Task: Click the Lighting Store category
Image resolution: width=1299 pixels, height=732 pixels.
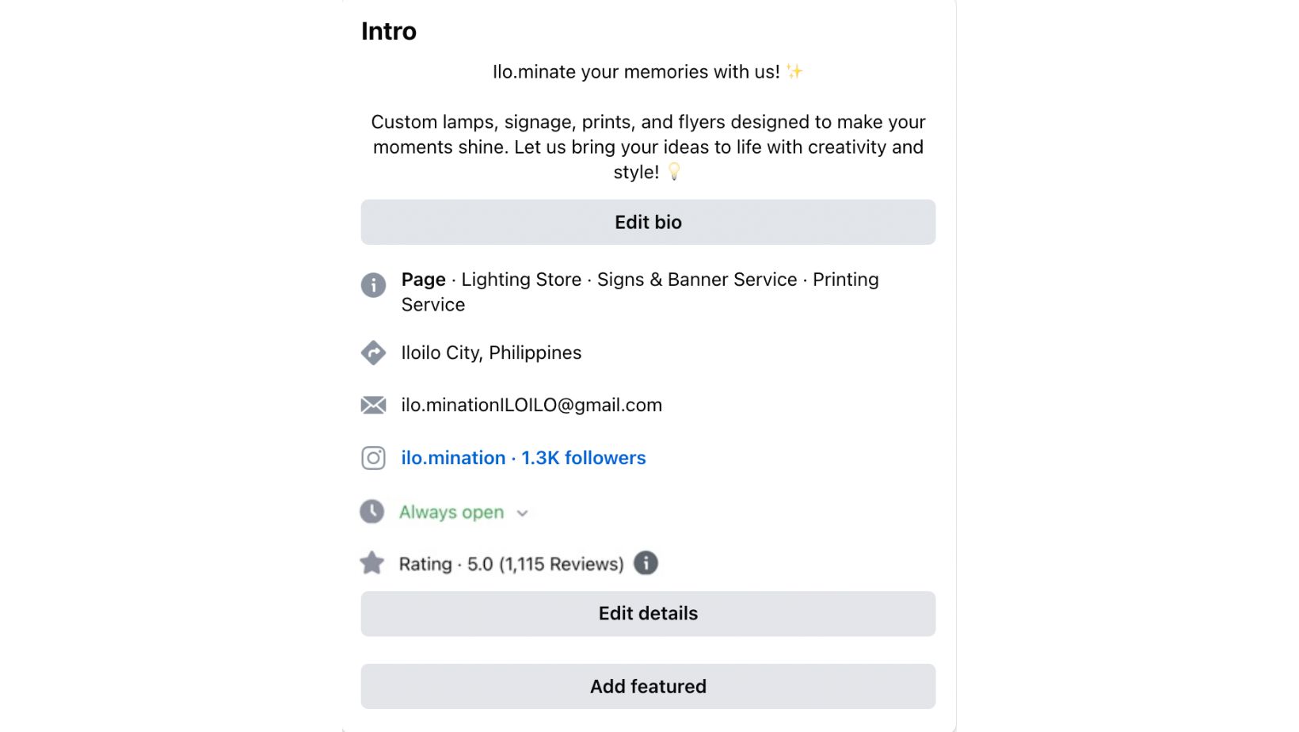Action: click(521, 280)
